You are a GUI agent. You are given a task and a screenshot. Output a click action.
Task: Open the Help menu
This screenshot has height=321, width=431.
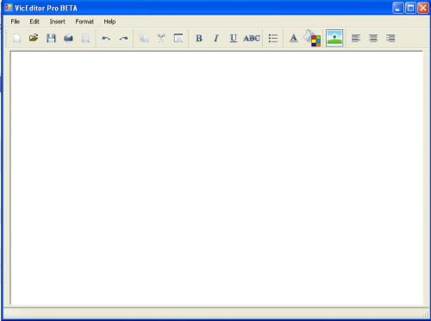[x=109, y=22]
